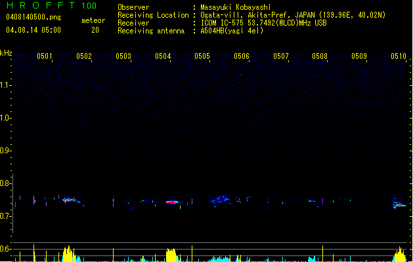Click the meteor count value 20
Screen dimensions: 413x262
[x=95, y=30]
